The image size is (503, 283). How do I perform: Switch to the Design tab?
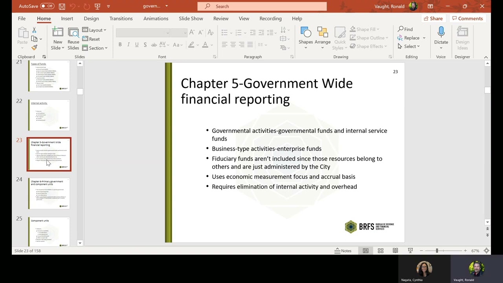point(91,18)
